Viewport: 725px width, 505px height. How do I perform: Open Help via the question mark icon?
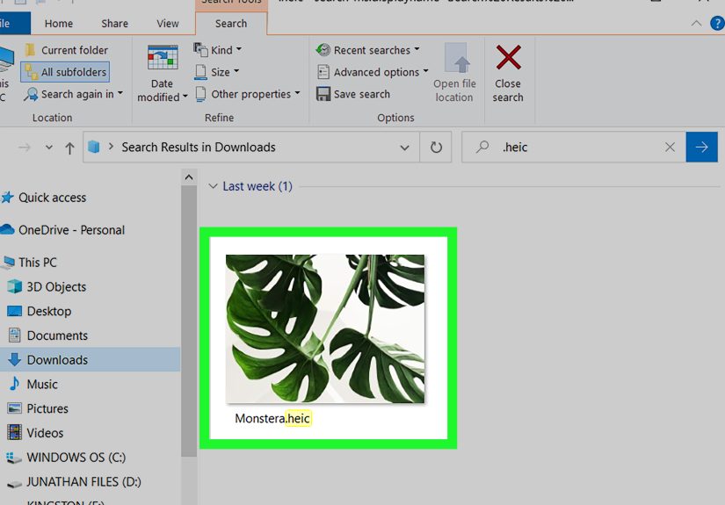(718, 23)
